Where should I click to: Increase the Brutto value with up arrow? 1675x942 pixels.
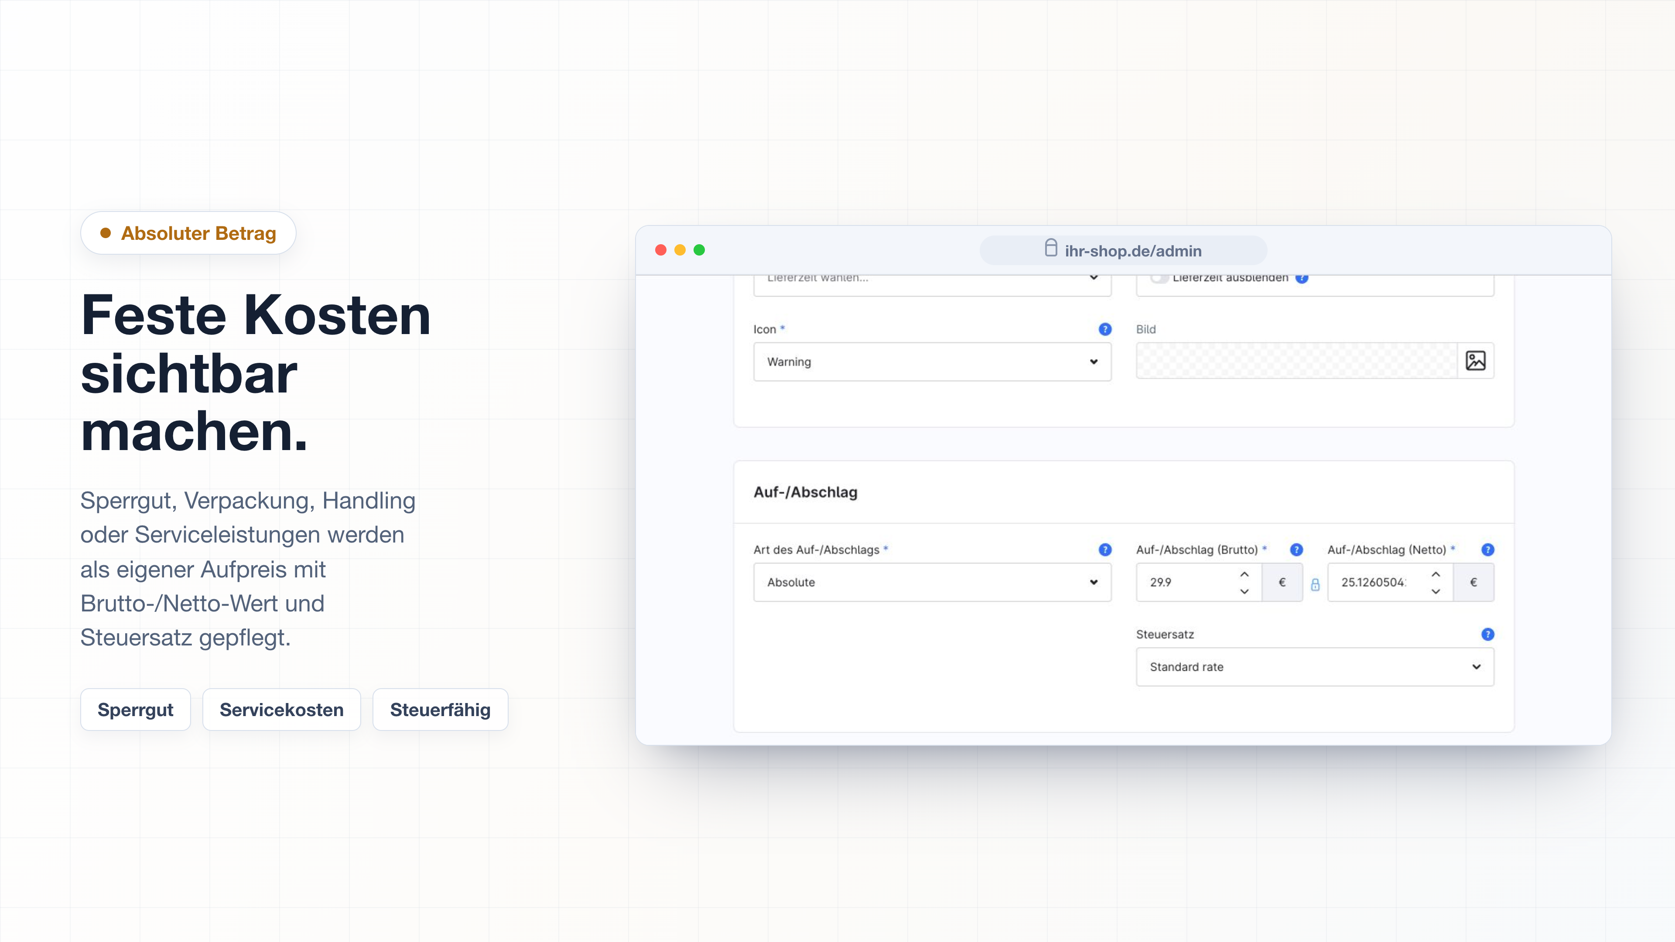[1244, 574]
